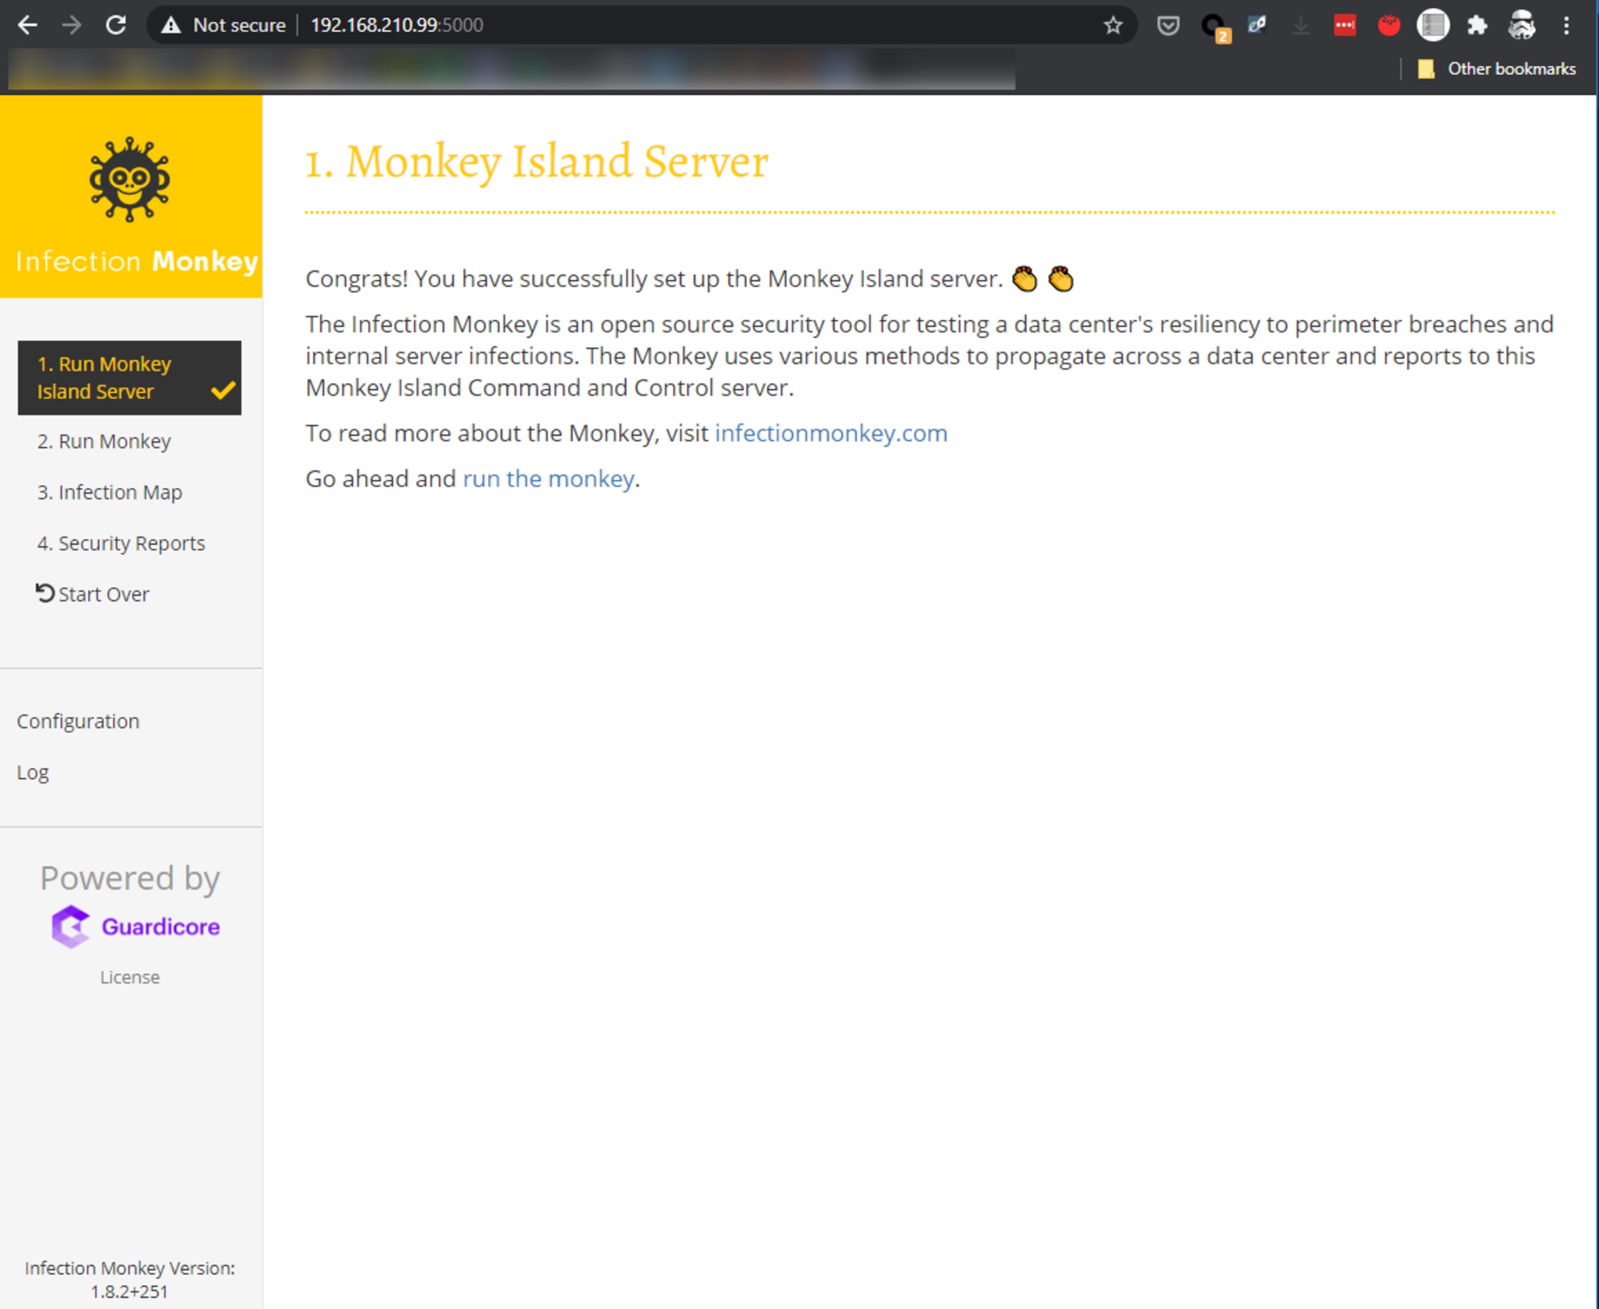Open the browser extensions puzzle icon
Screen dimensions: 1599x1309
coord(1477,25)
